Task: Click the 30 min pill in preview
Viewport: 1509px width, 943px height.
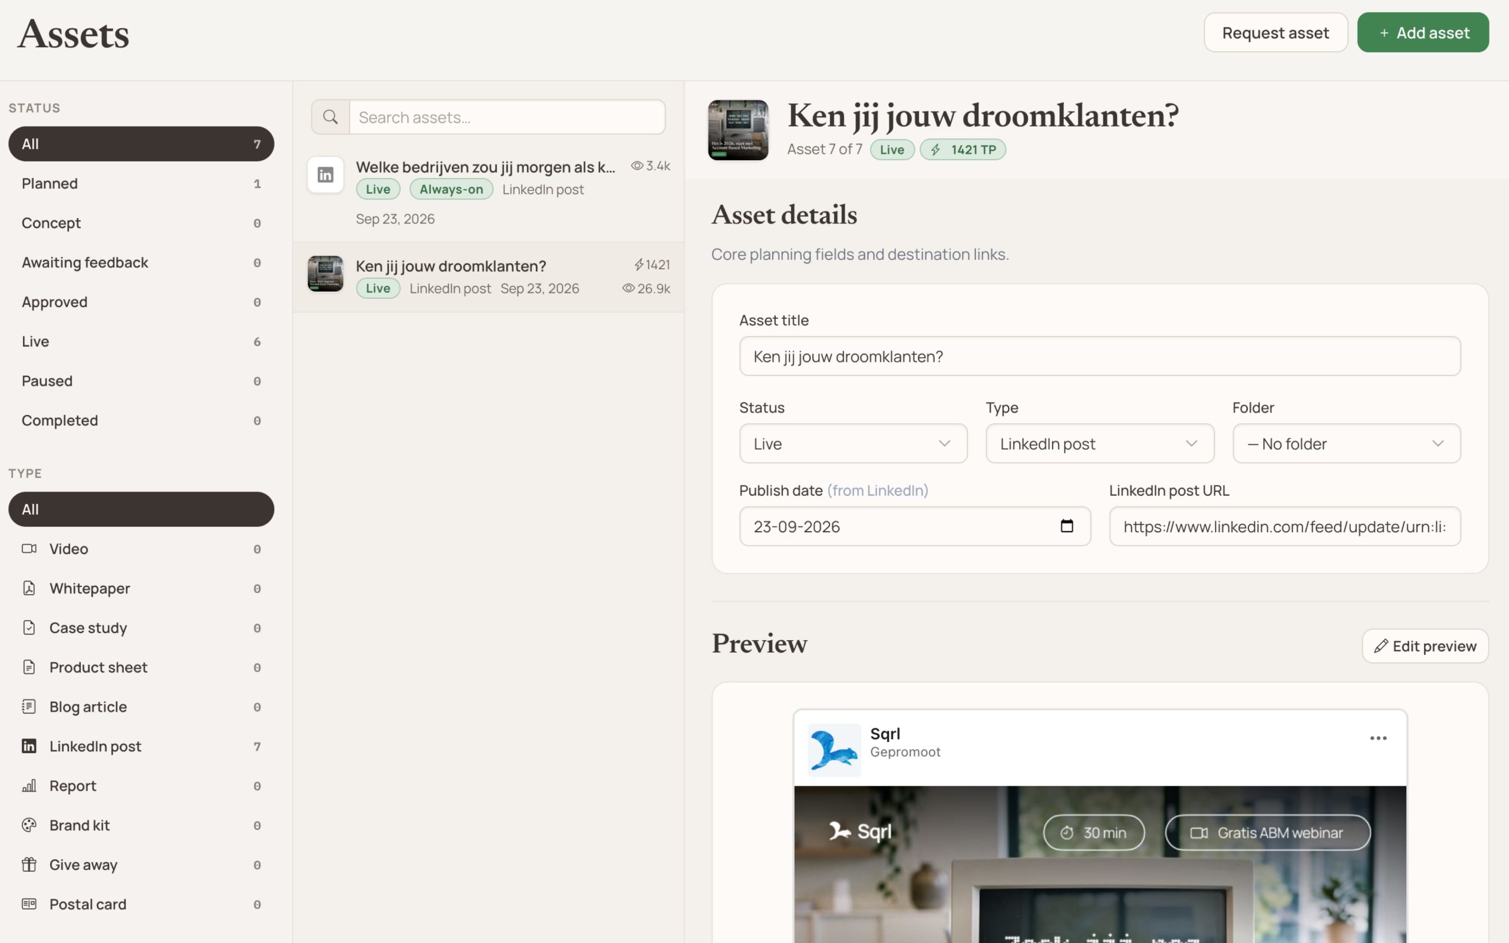Action: 1093,833
